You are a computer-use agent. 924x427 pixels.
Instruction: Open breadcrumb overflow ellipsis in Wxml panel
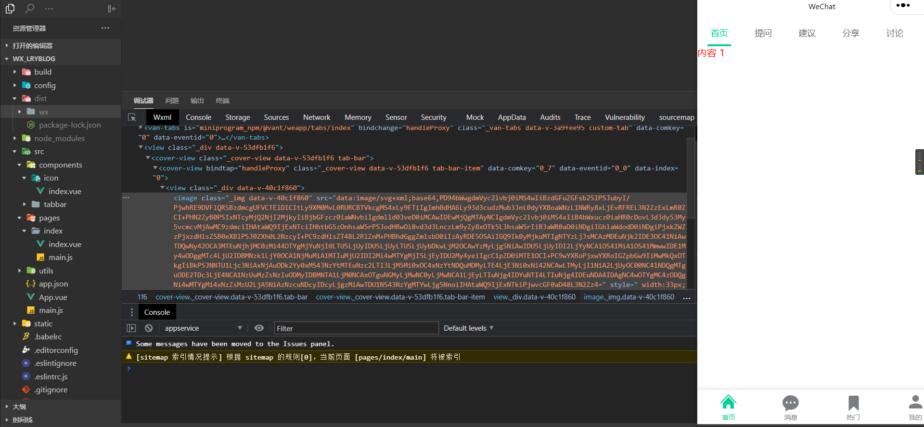(x=687, y=298)
